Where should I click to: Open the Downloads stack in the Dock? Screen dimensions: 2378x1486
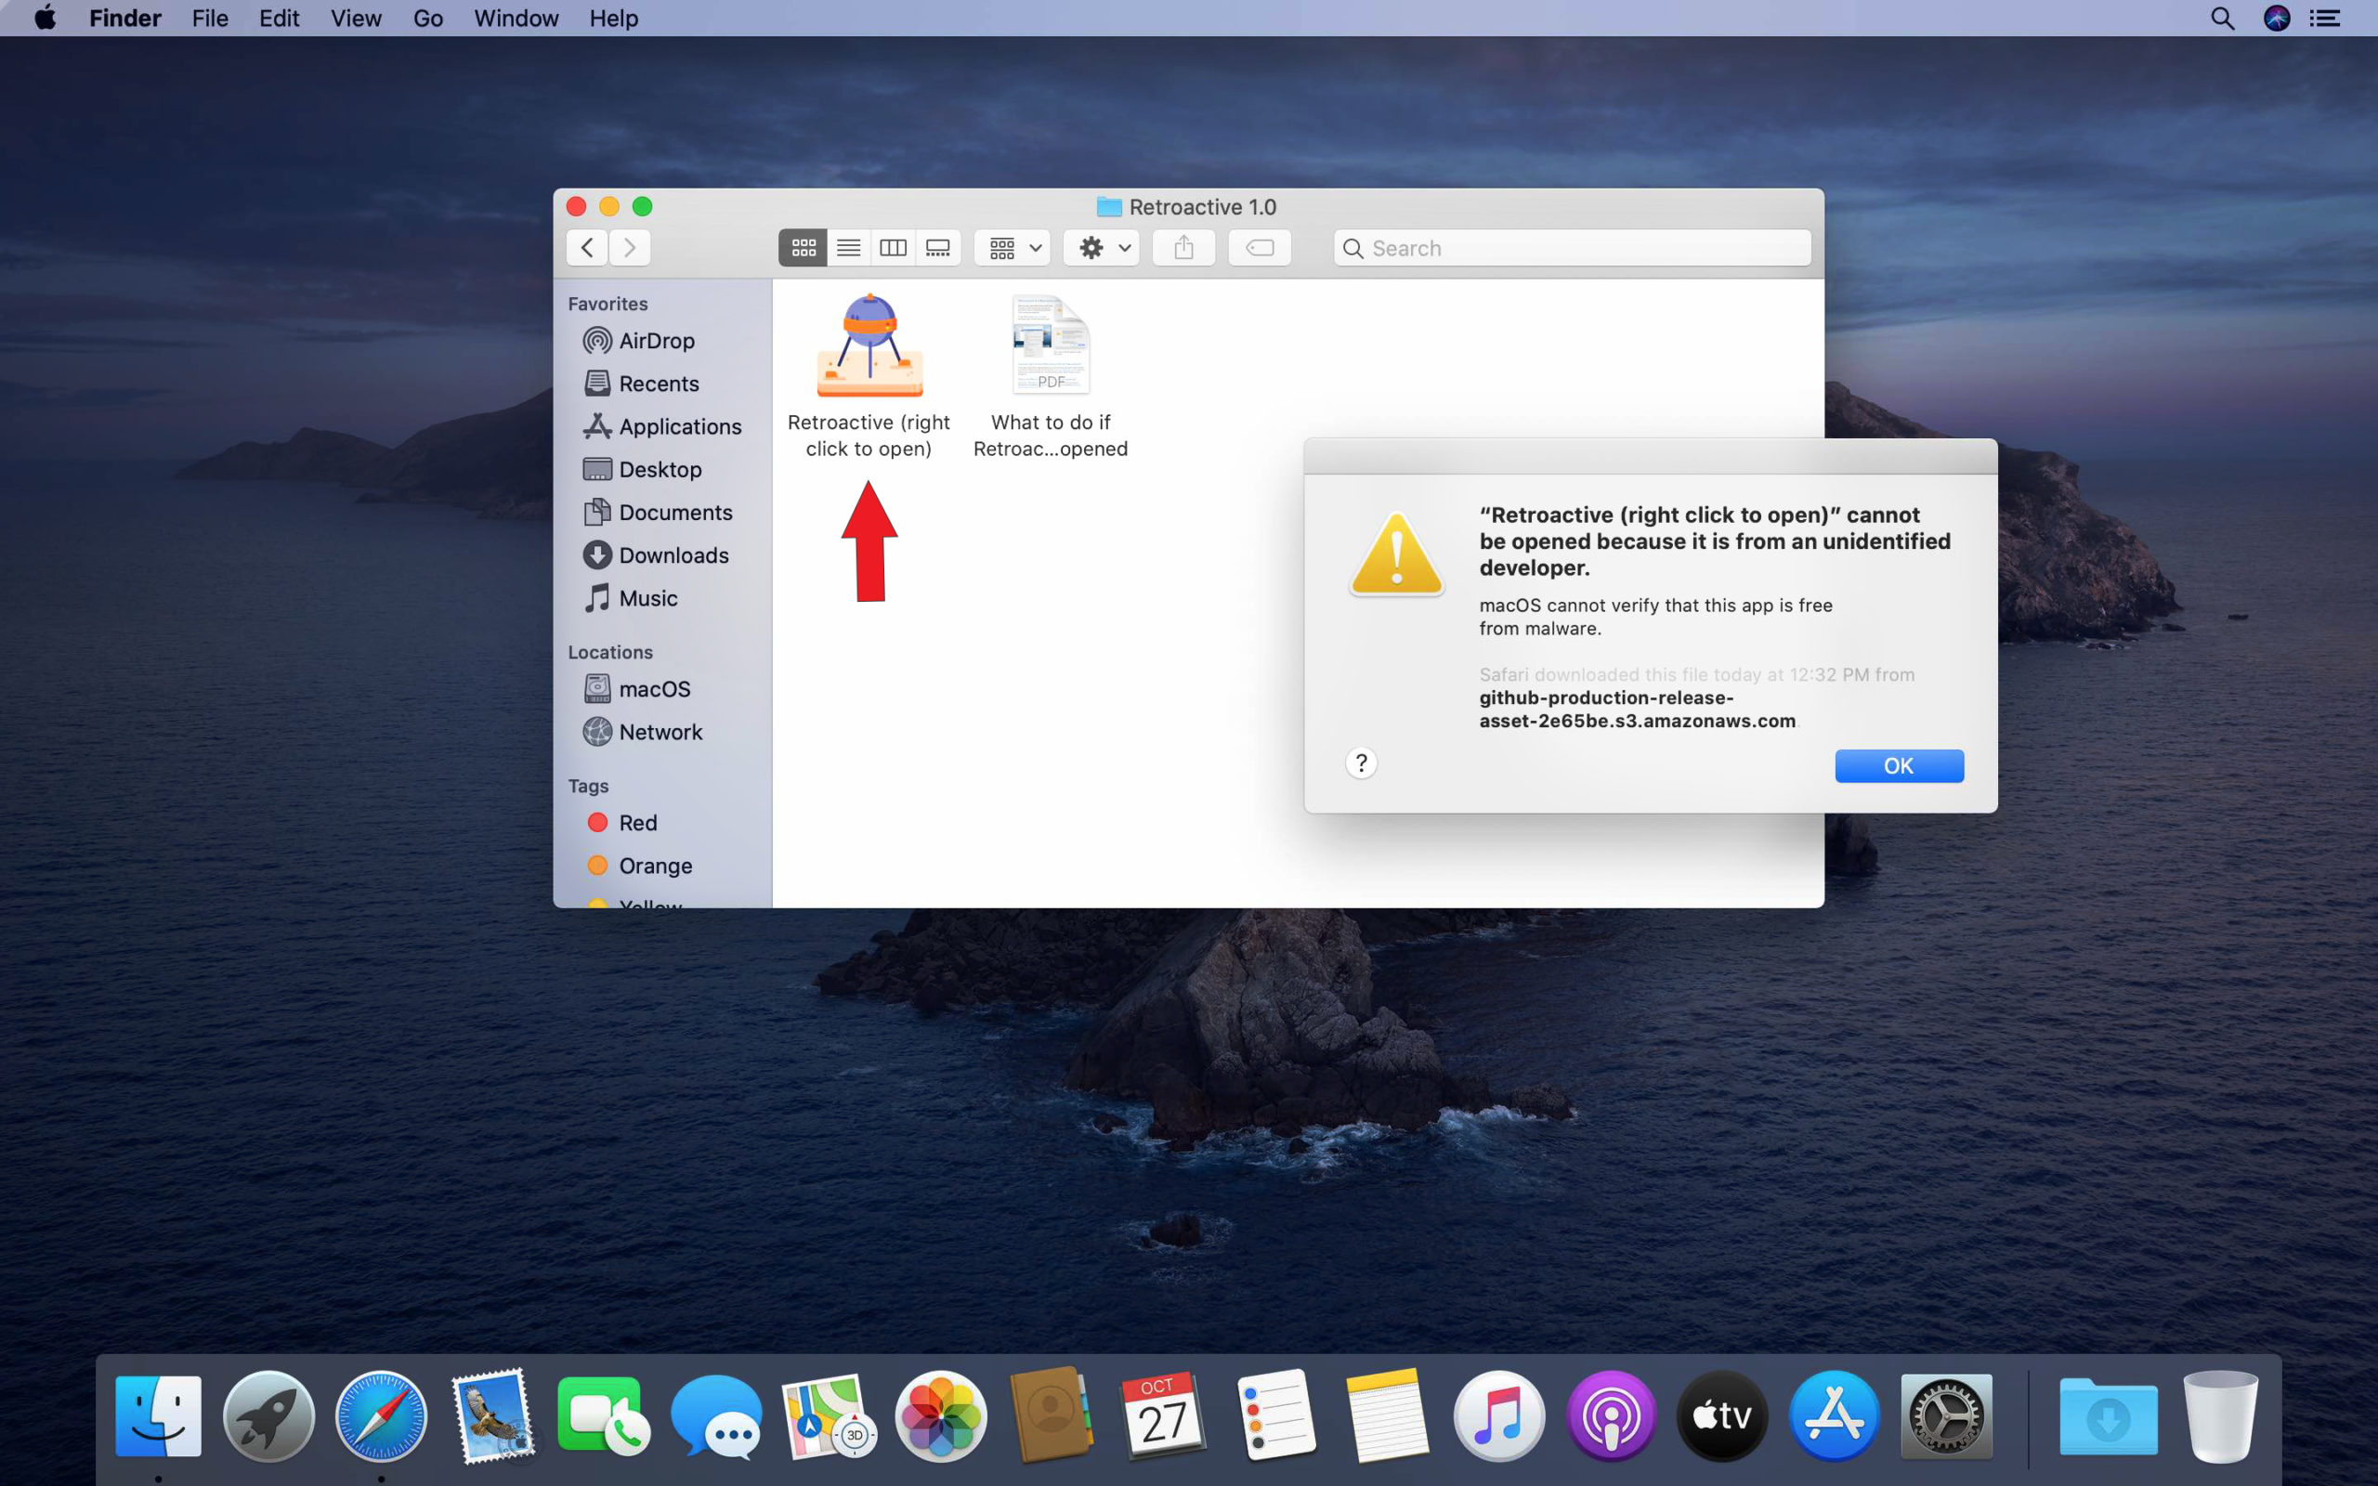(2108, 1415)
